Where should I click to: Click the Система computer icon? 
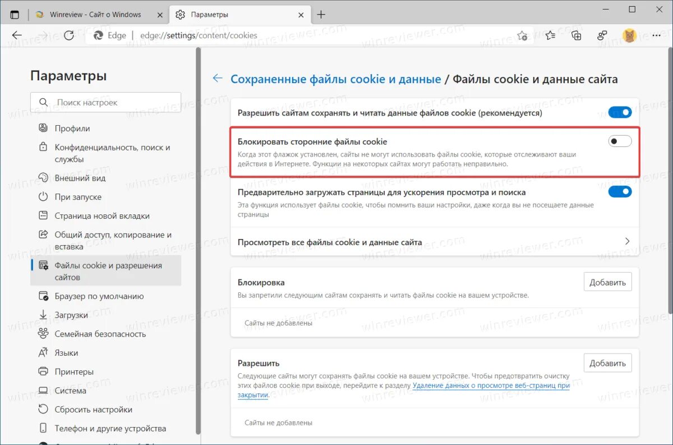43,391
